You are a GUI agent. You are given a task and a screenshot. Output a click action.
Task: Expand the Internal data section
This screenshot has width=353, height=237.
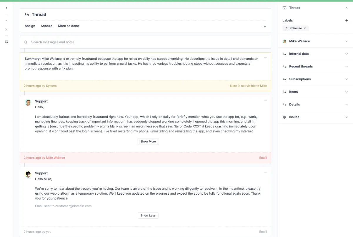(347, 54)
